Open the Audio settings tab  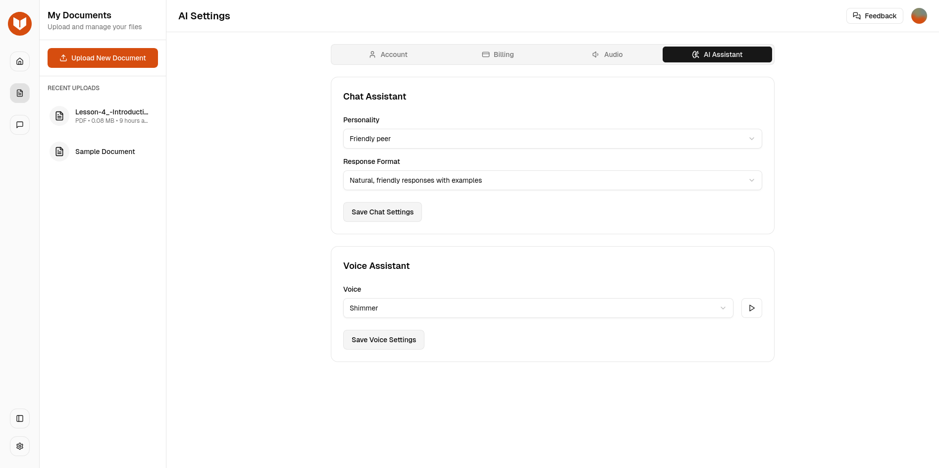pyautogui.click(x=607, y=54)
